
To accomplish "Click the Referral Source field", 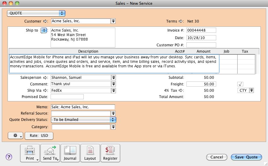I will tap(81, 113).
